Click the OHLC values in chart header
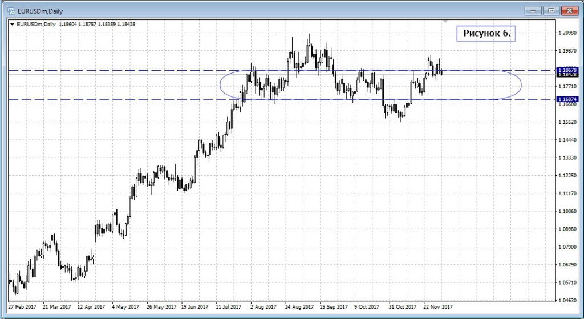The height and width of the screenshot is (319, 584). (x=104, y=24)
